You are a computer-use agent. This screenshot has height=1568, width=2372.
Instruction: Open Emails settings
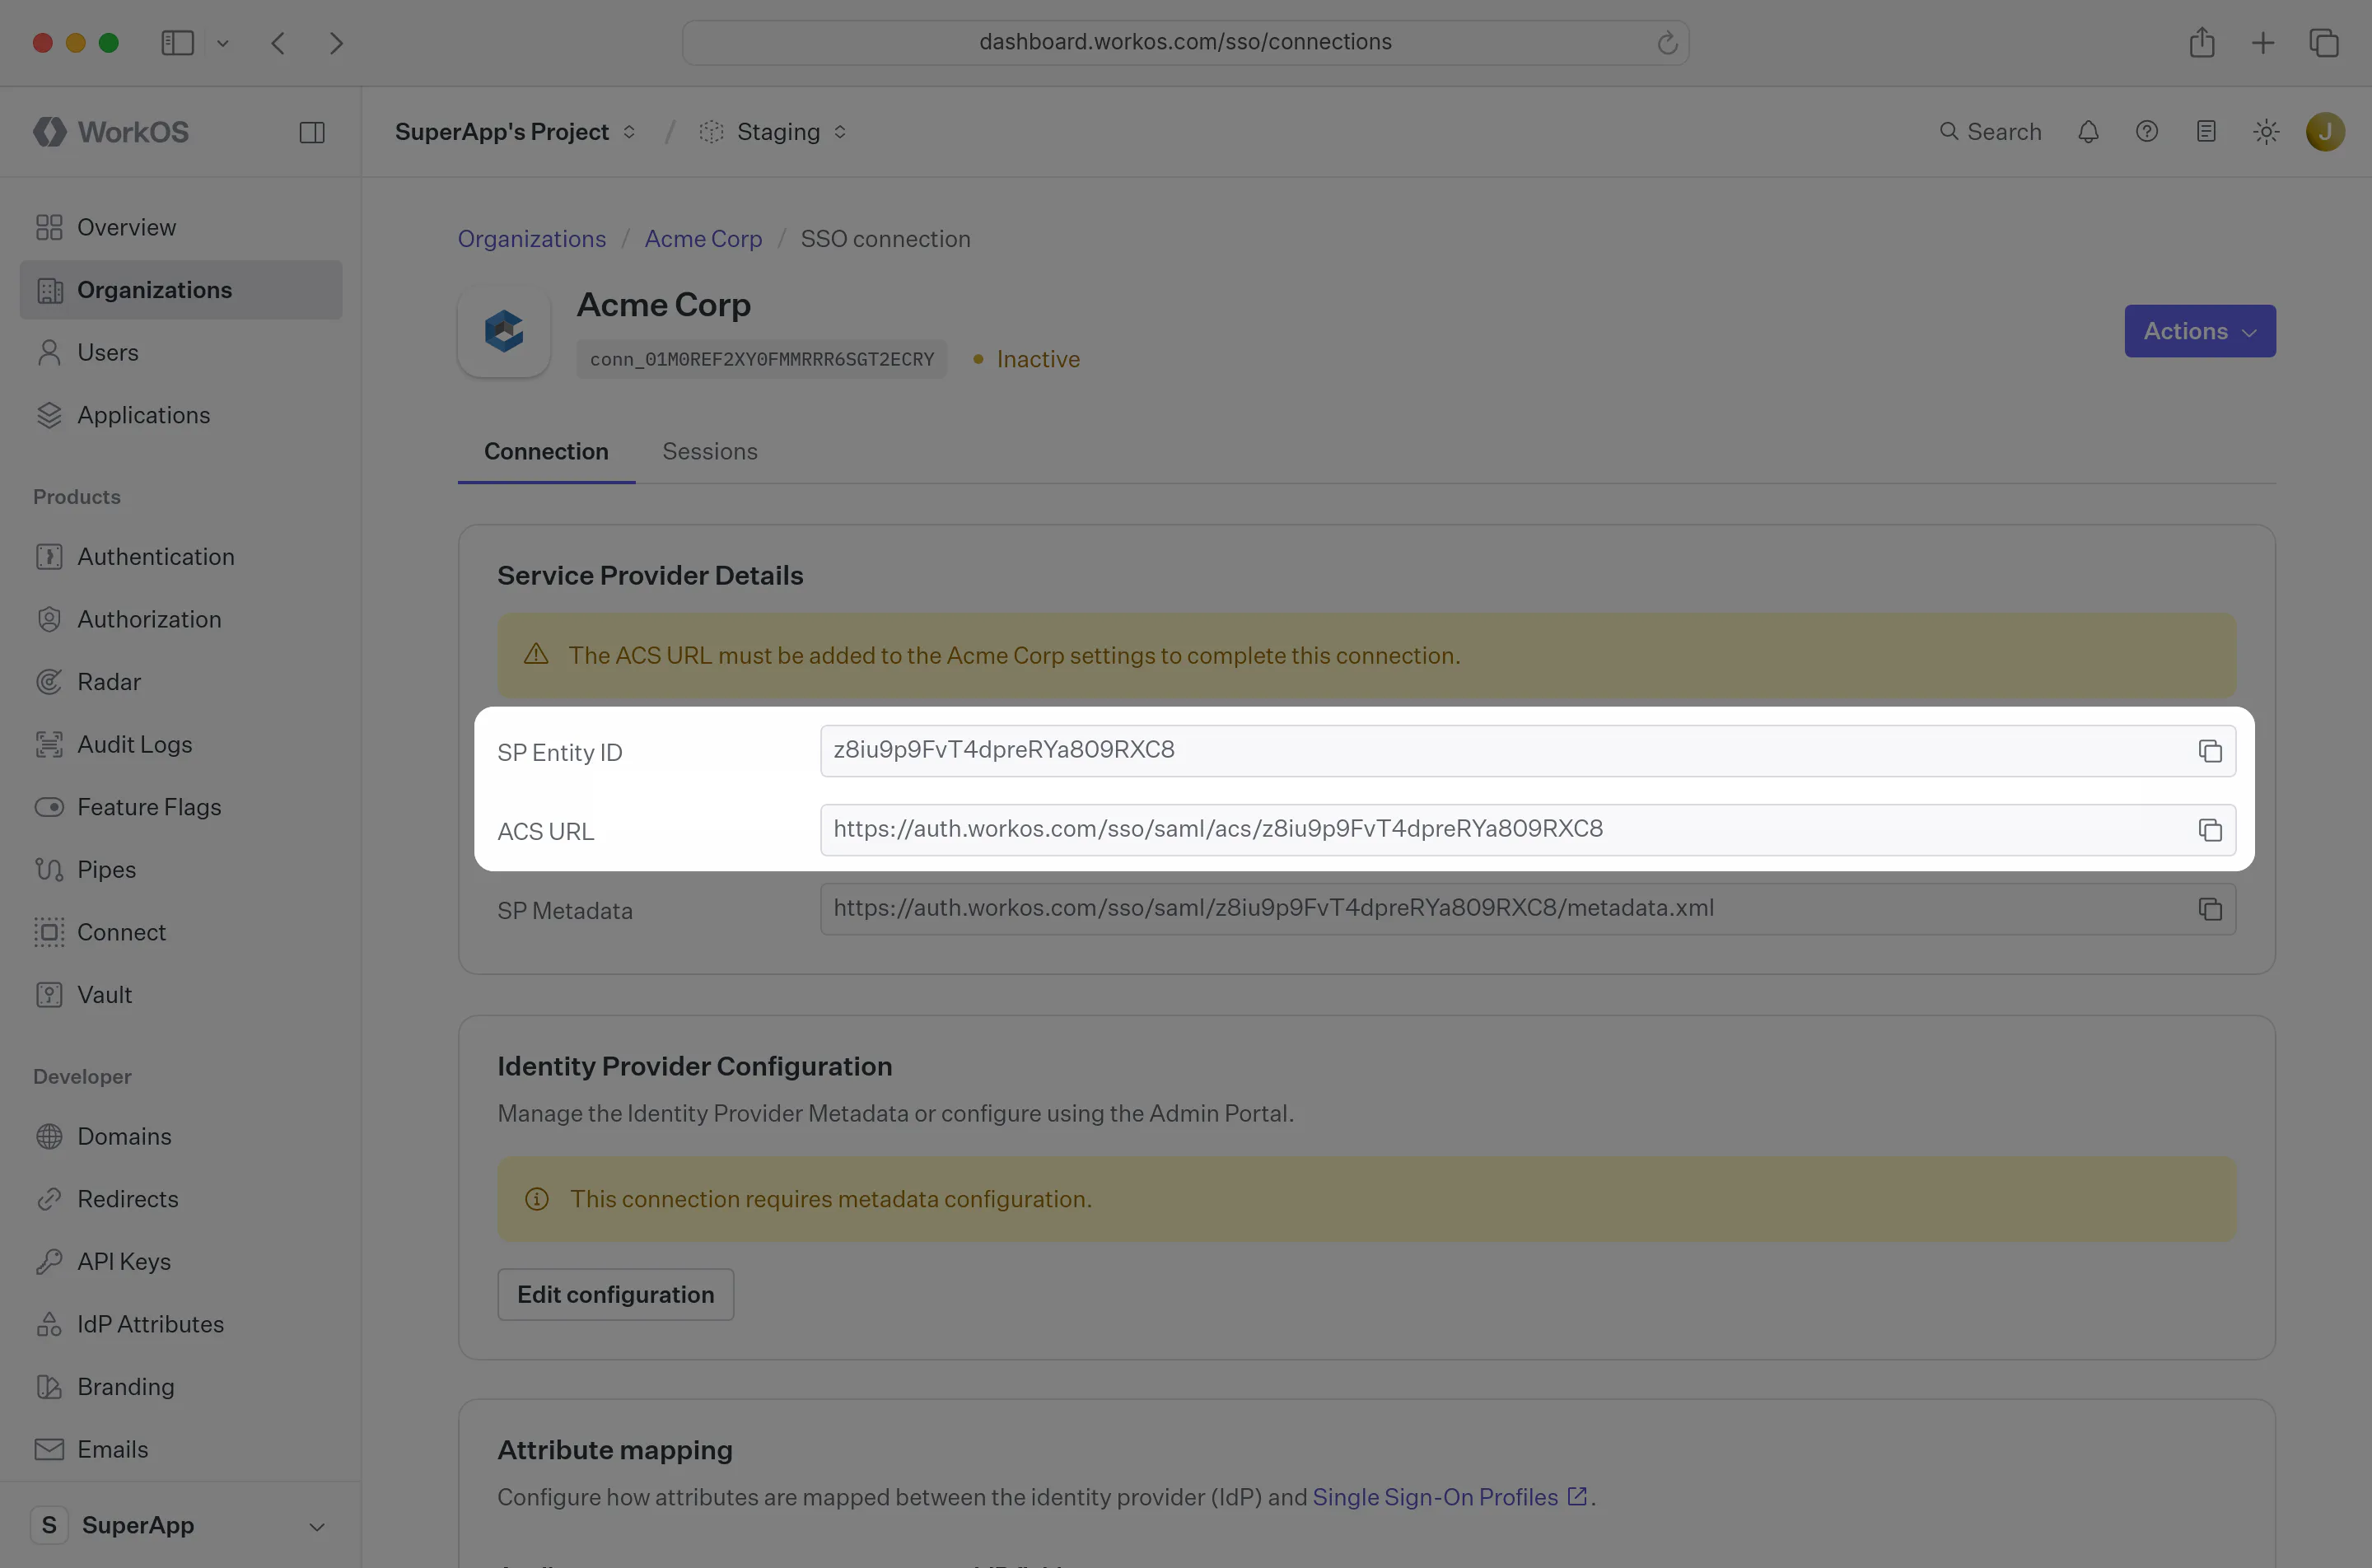point(181,1449)
